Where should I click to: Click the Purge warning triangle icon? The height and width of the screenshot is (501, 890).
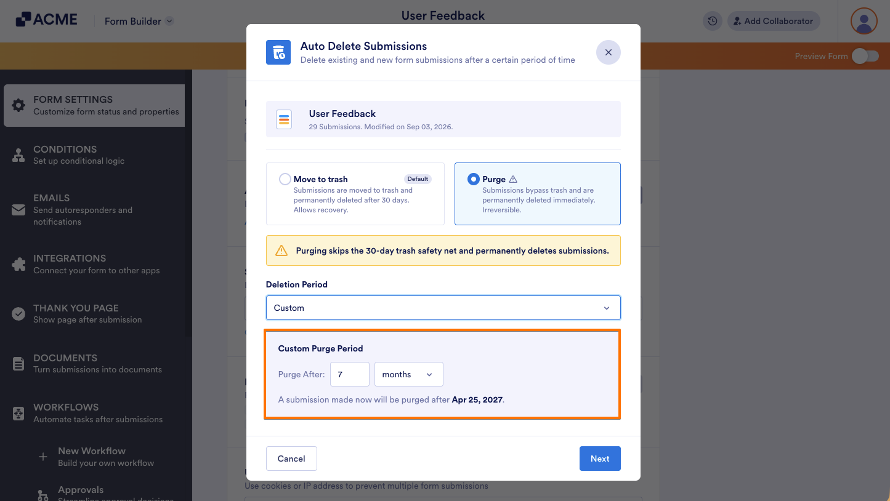click(x=513, y=179)
